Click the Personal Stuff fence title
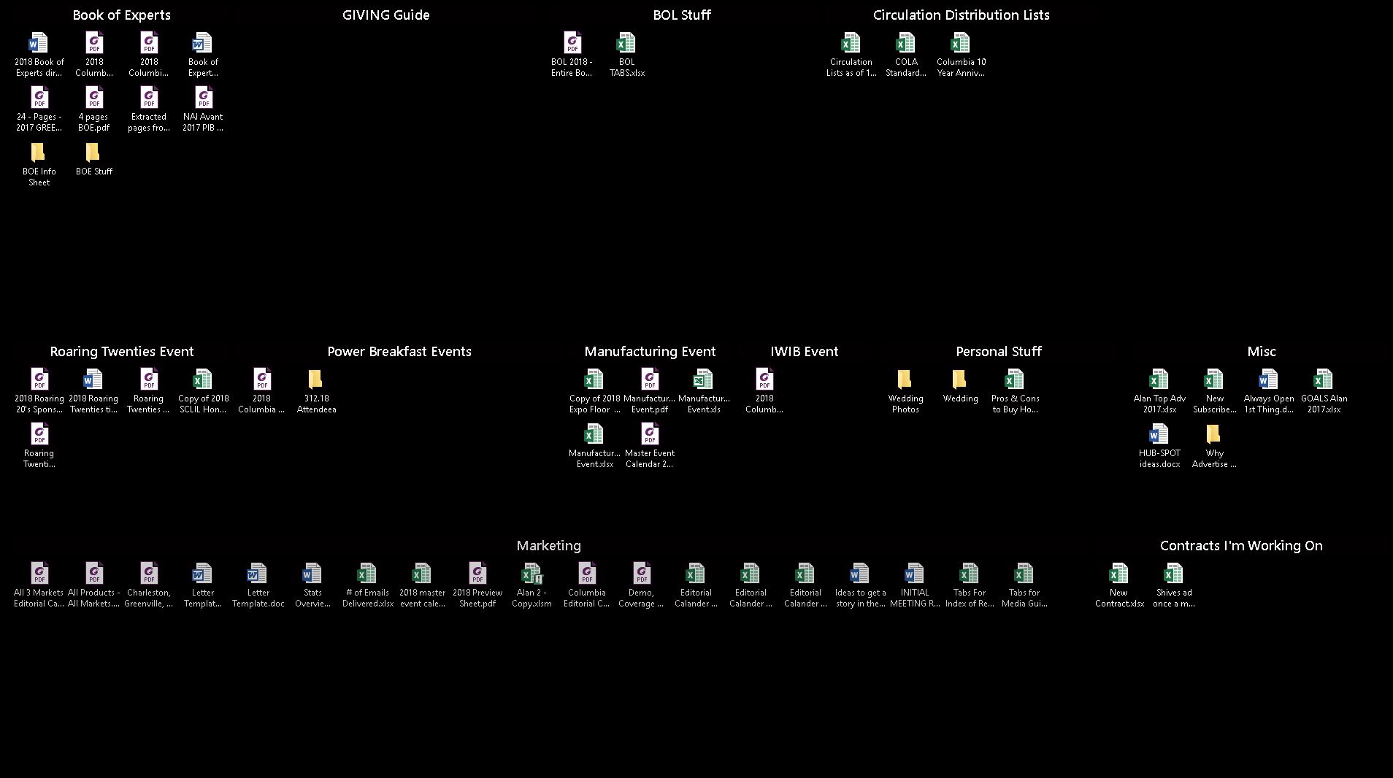The height and width of the screenshot is (778, 1393). coord(998,351)
